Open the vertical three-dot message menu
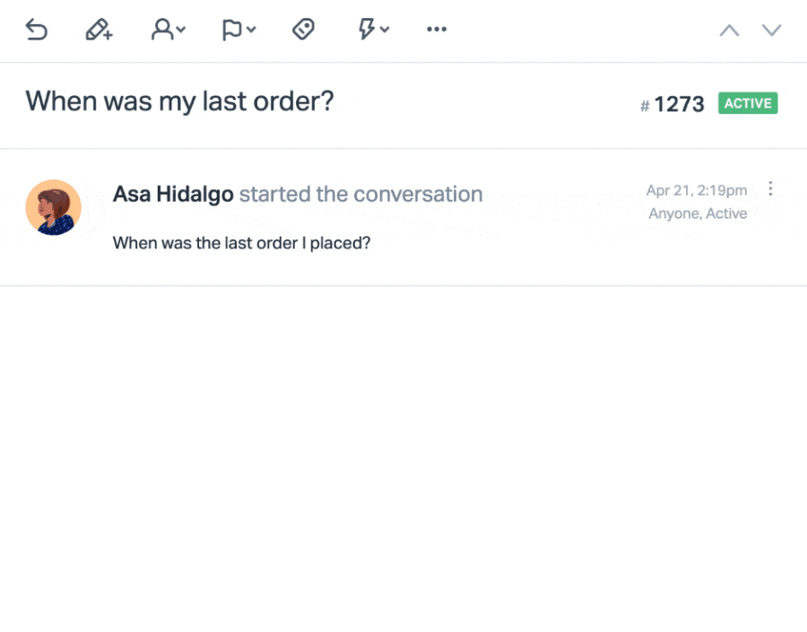The image size is (807, 632). pyautogui.click(x=770, y=189)
